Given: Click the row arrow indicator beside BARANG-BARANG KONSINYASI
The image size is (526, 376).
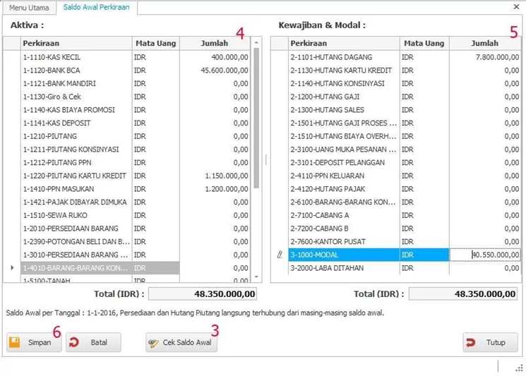Looking at the screenshot, I should point(11,268).
